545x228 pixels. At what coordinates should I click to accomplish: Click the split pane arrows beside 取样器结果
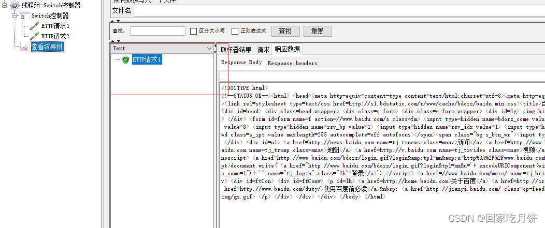pyautogui.click(x=216, y=49)
